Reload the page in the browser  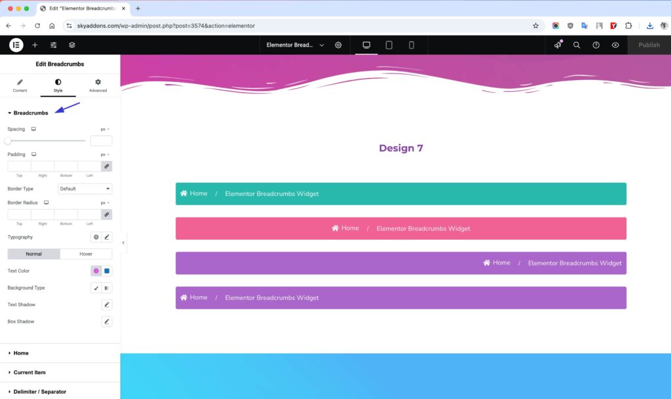(x=37, y=26)
